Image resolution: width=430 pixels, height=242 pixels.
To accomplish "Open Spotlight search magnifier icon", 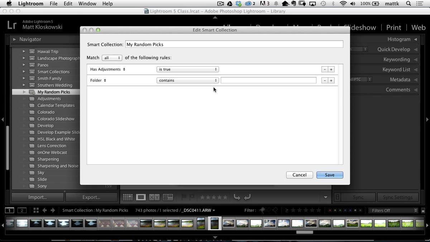I will (x=408, y=4).
